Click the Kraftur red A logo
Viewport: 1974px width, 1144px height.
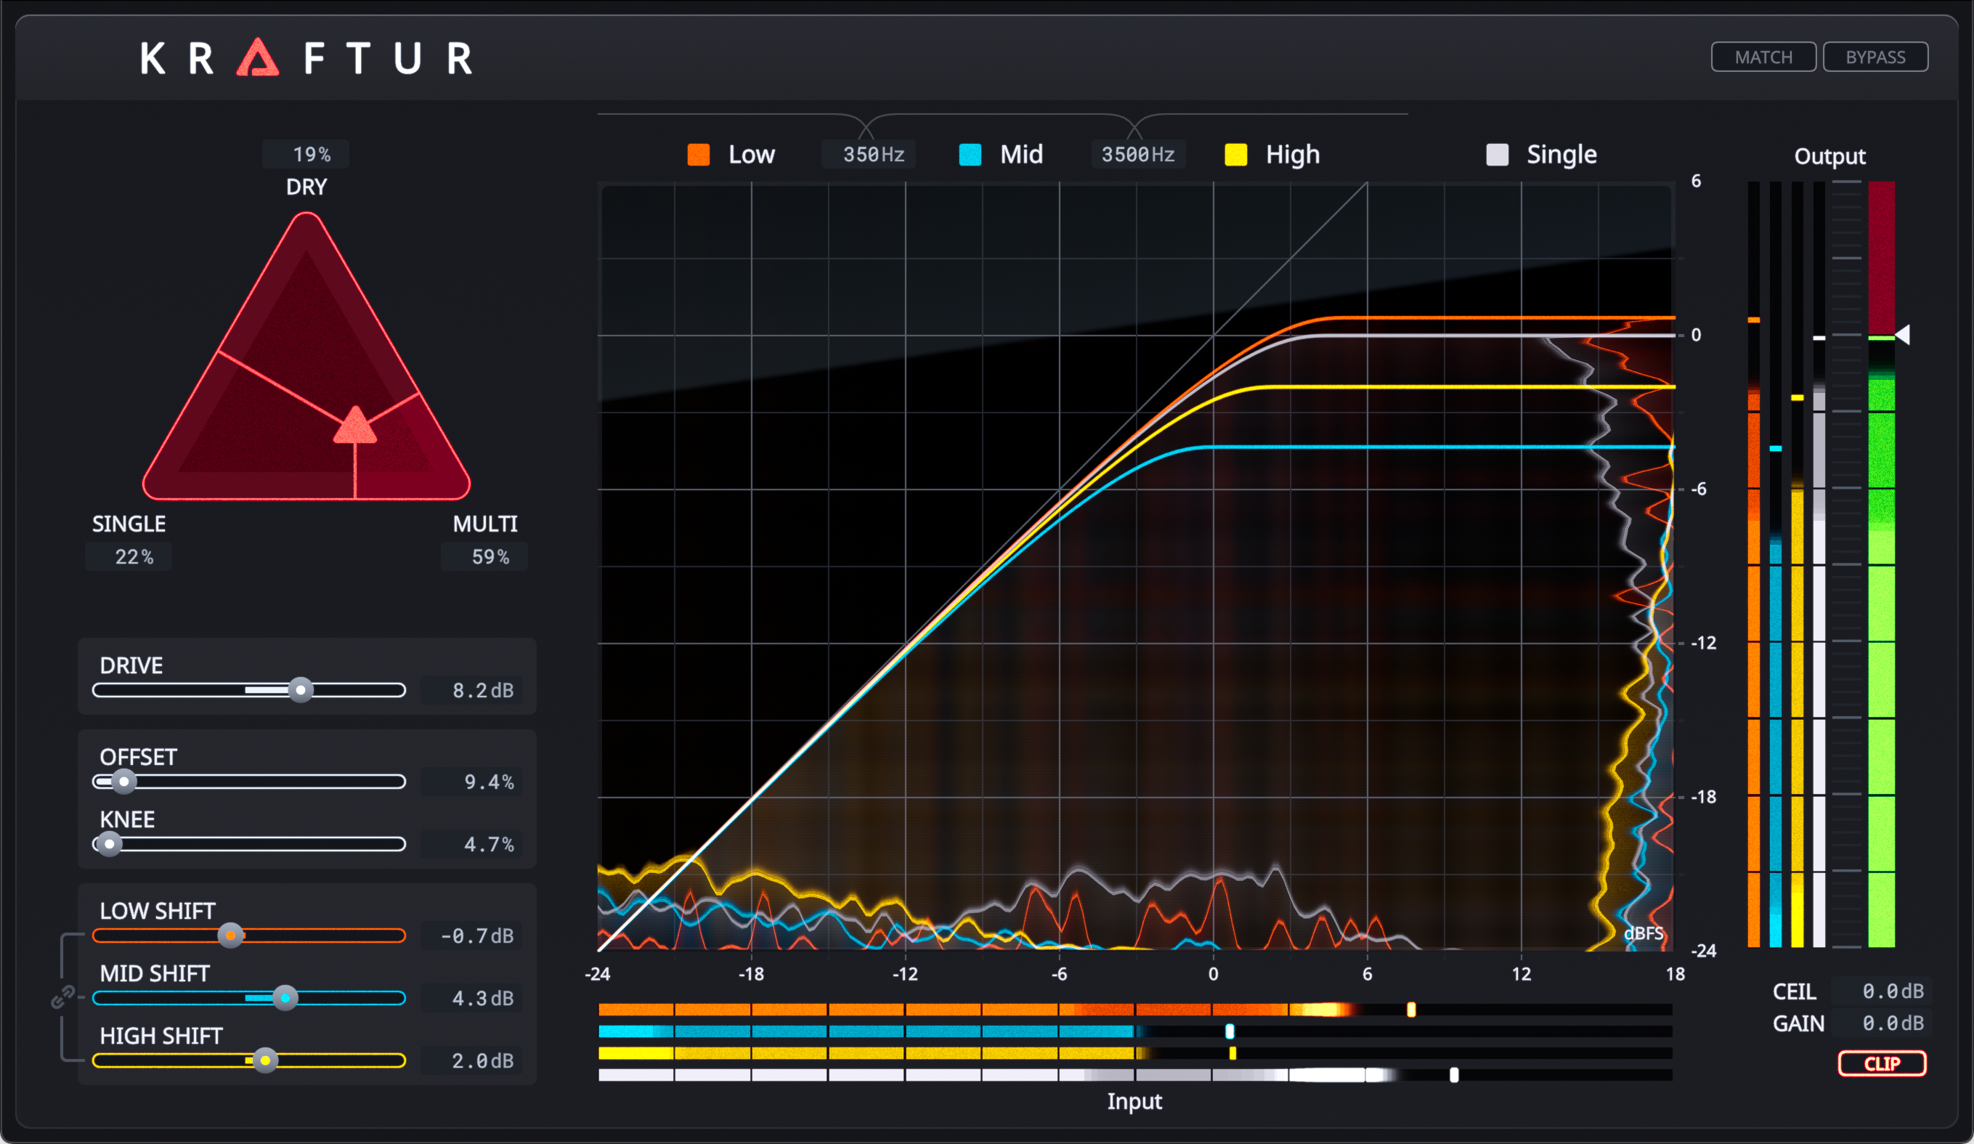pyautogui.click(x=258, y=58)
